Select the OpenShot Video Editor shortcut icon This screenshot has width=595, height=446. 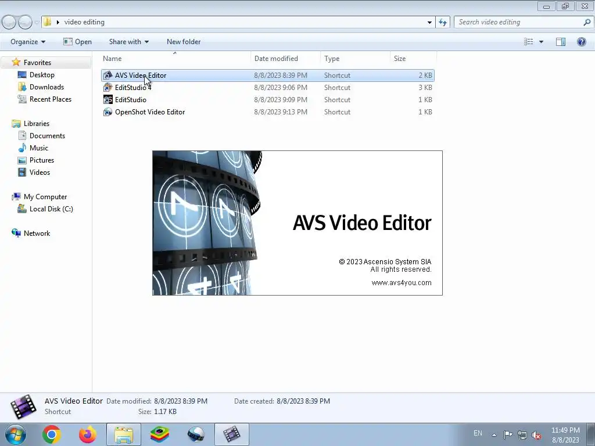coord(107,112)
